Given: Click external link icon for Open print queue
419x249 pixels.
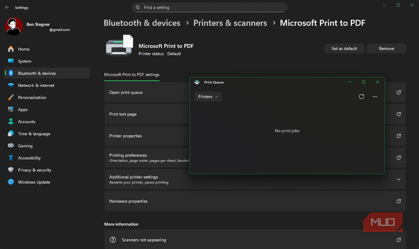Looking at the screenshot, I should [x=398, y=92].
